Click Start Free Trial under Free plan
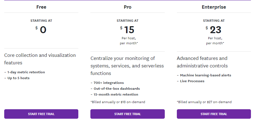The width and height of the screenshot is (256, 124). tap(41, 114)
